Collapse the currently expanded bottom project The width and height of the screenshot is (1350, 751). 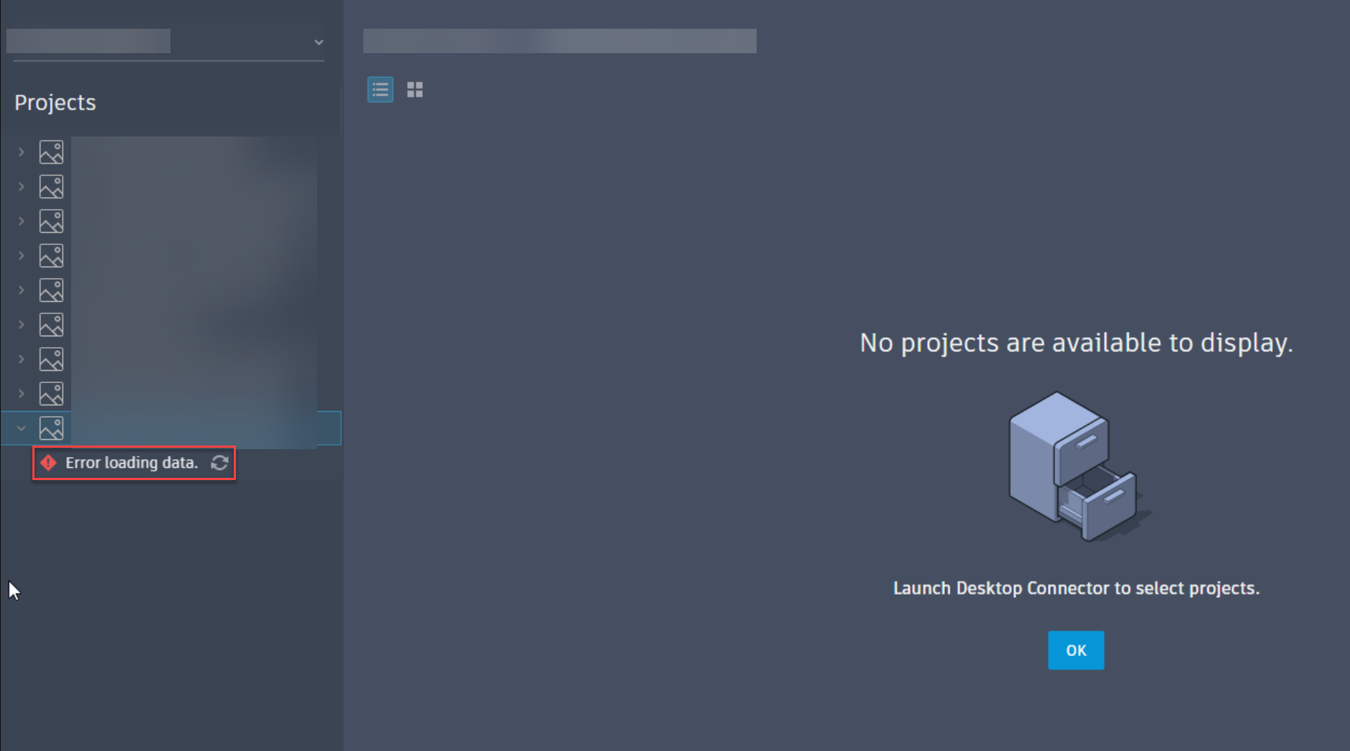point(21,428)
